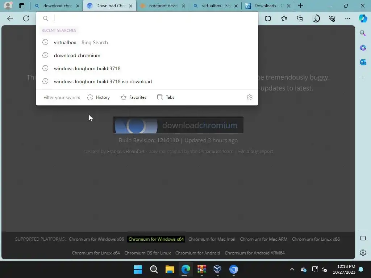The image size is (371, 278).
Task: Select 'Chromium for Windows x64' platform
Action: 156,239
